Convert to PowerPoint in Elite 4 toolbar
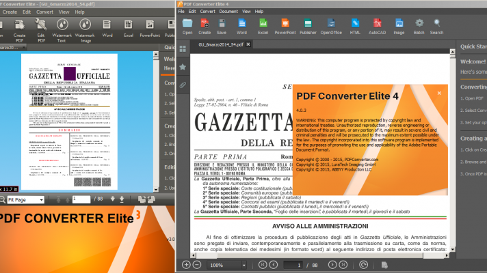This screenshot has width=487, height=273. click(285, 27)
